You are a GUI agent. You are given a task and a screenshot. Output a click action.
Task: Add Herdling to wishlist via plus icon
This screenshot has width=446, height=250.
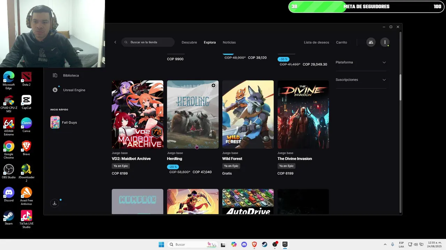click(213, 85)
